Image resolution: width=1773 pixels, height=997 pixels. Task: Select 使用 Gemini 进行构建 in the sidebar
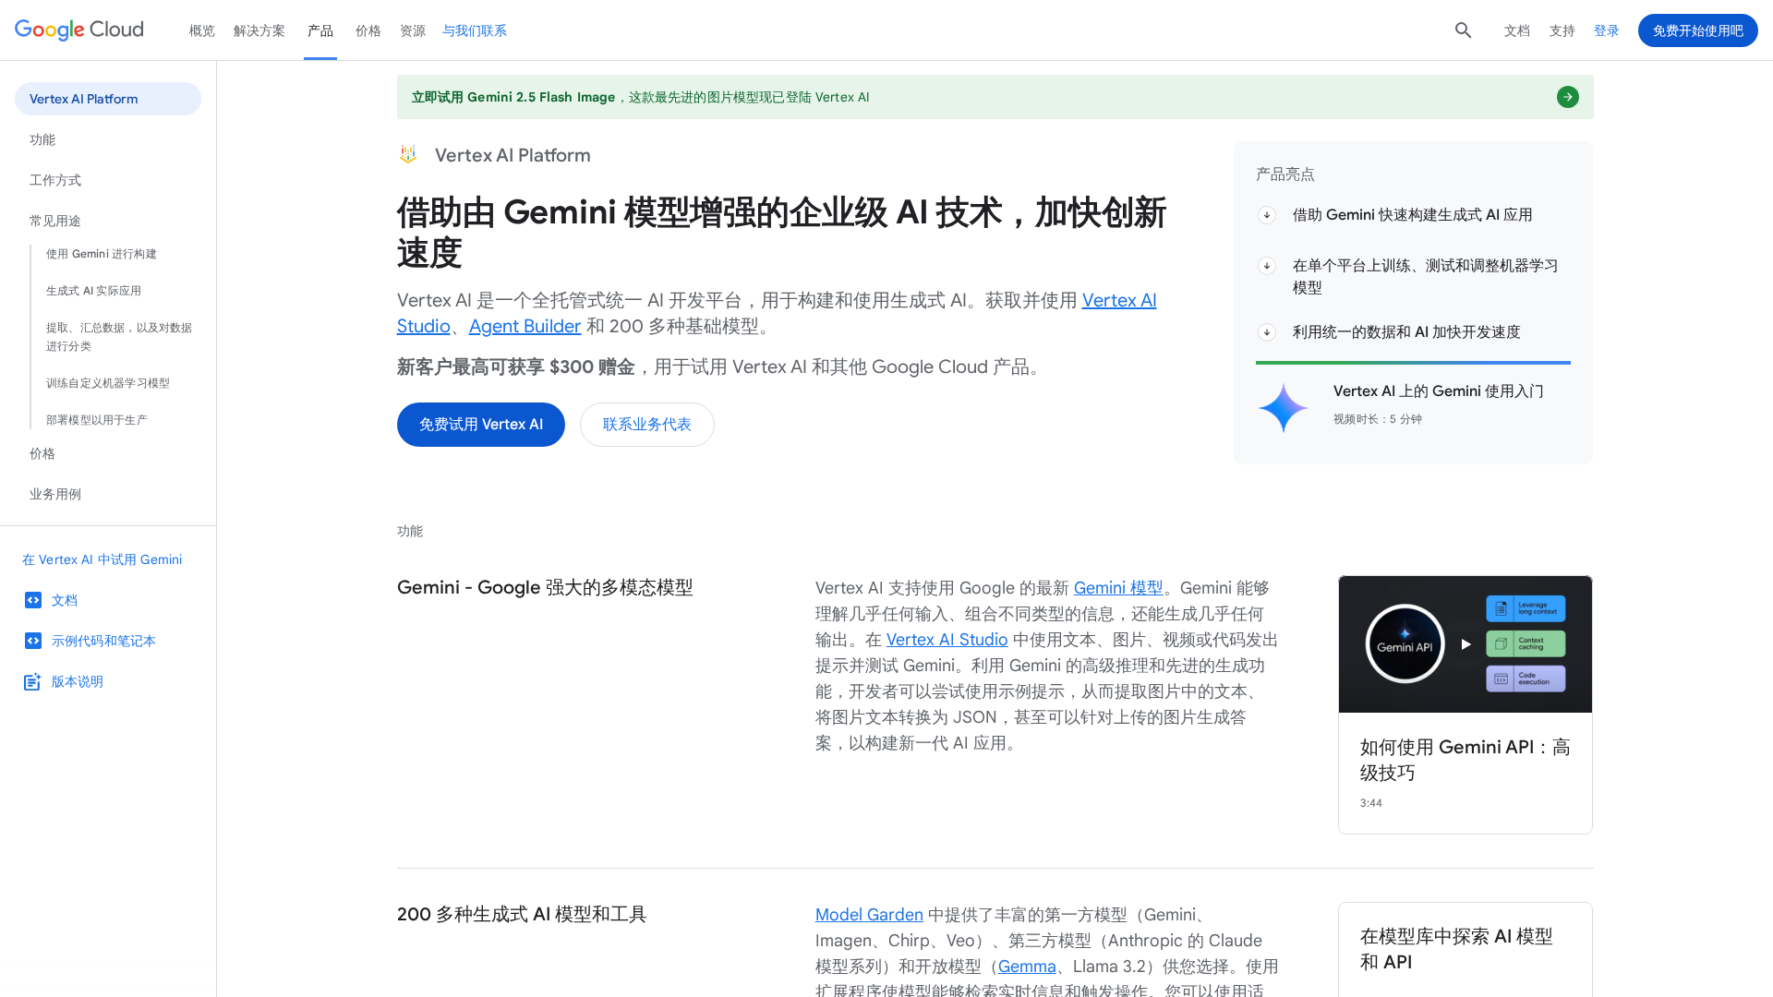pos(102,254)
